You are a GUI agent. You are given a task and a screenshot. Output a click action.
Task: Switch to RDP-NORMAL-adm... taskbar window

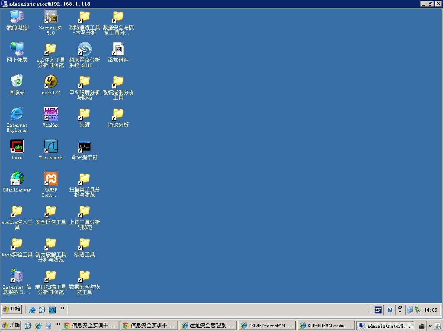point(326,326)
